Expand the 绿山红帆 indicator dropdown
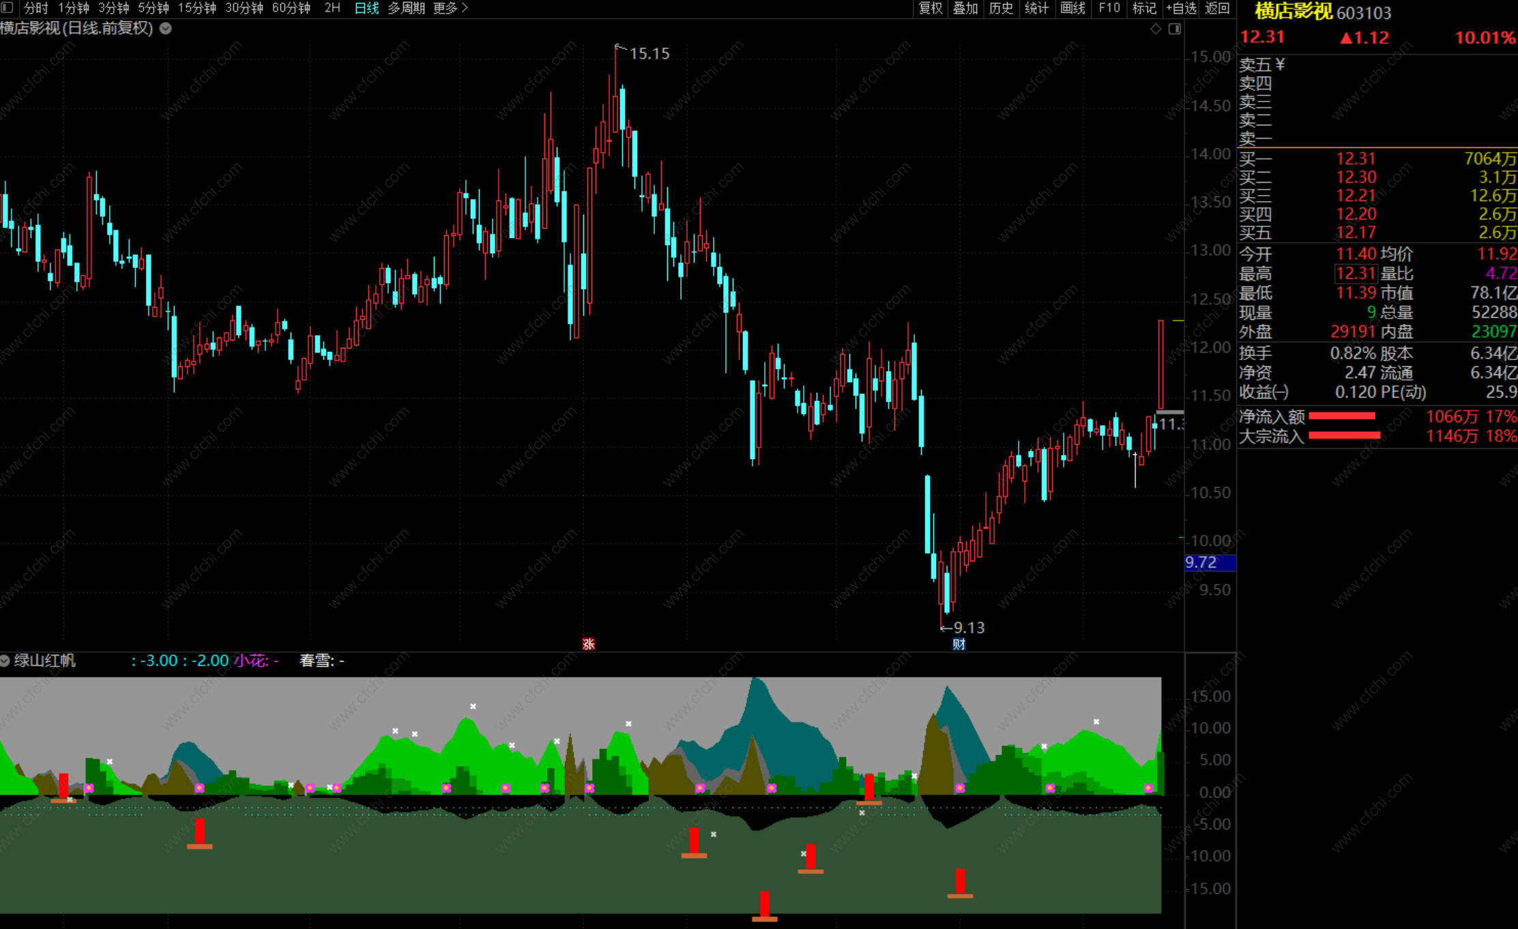 5,660
